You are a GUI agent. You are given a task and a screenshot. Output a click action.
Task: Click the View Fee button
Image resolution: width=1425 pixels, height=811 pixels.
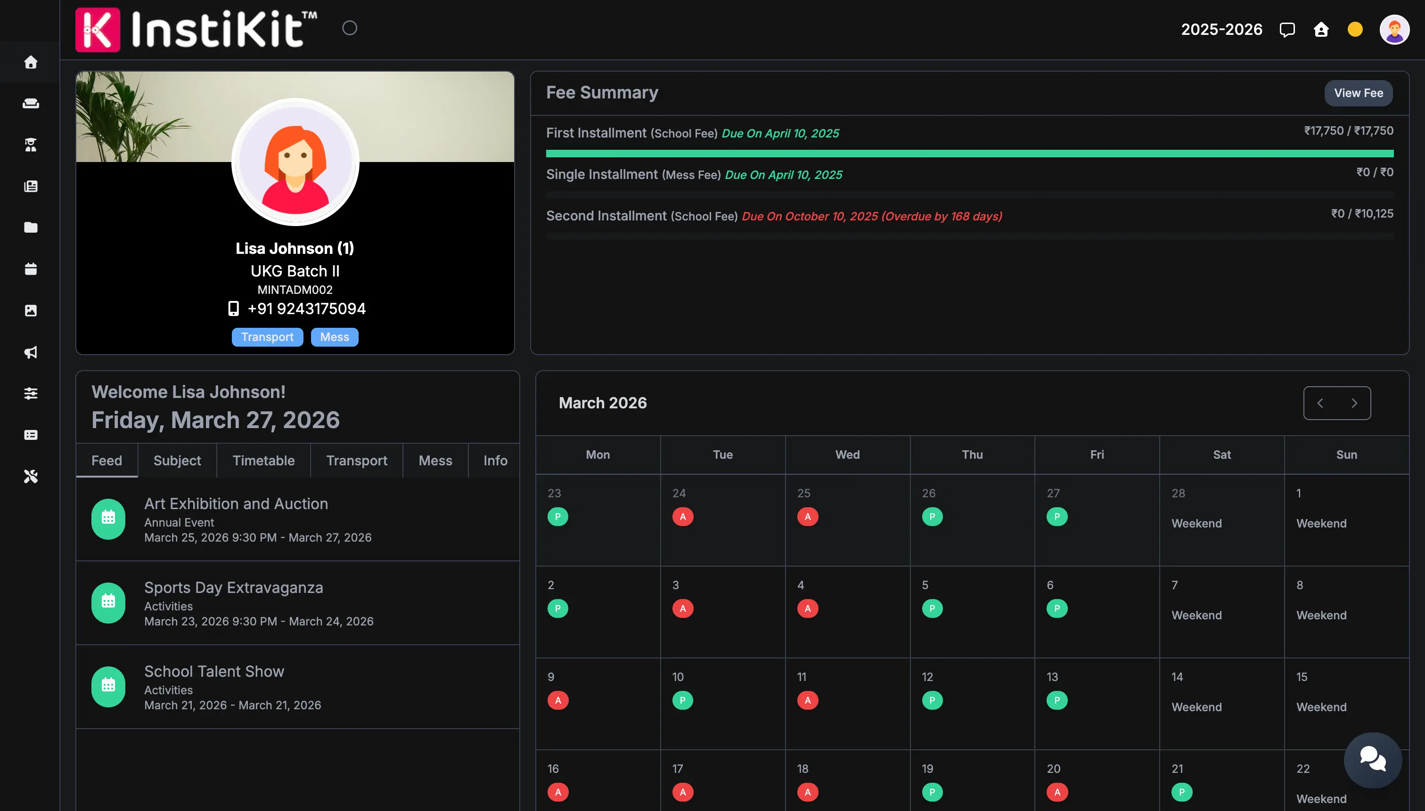coord(1358,92)
